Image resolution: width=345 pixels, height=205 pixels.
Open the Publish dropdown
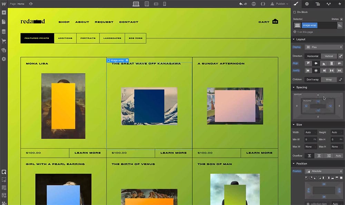point(279,4)
